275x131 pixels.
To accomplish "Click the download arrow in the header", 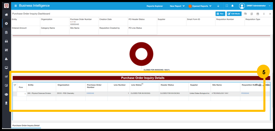I will point(218,6).
